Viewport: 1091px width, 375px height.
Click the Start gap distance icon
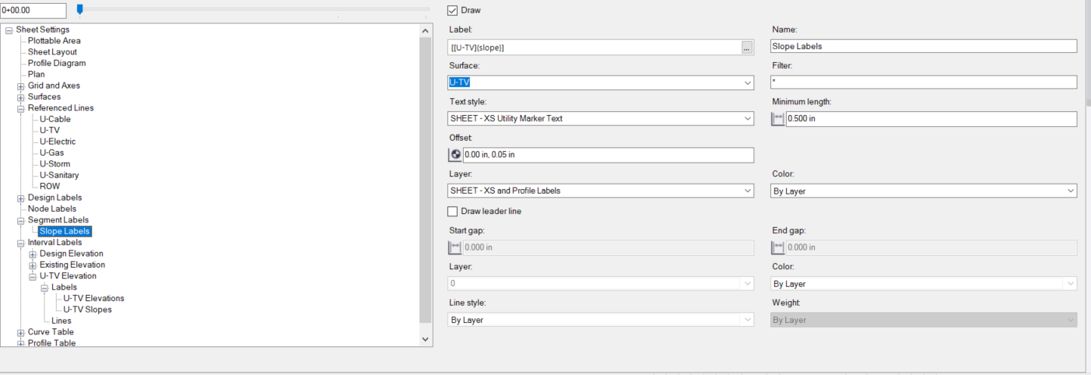tap(456, 247)
